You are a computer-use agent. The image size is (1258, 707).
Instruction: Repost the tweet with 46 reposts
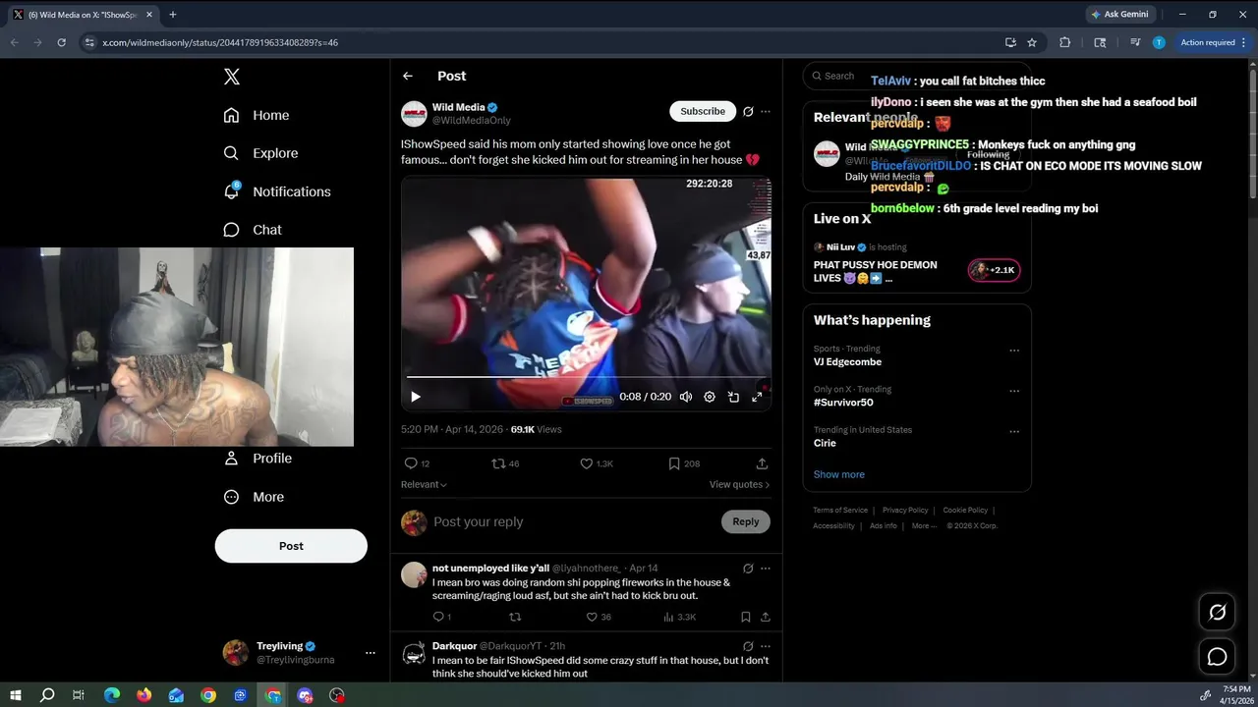[x=505, y=463]
